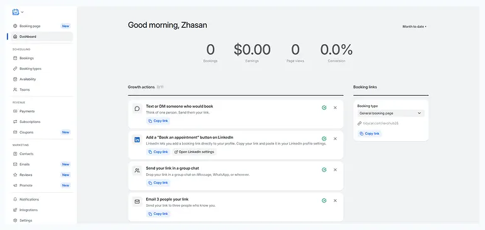Mark 'Text or DM someone' action complete

pos(324,108)
